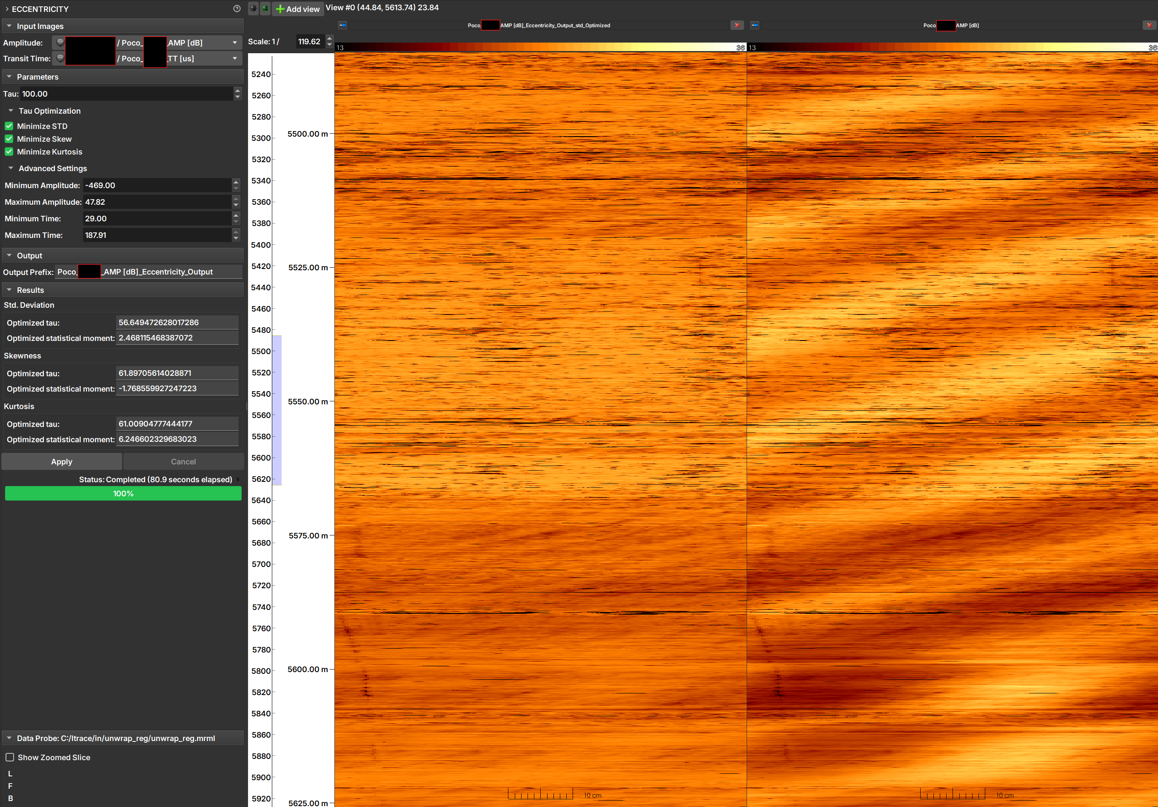Toggle the Minimize Skew checkbox
Viewport: 1158px width, 807px height.
(9, 139)
